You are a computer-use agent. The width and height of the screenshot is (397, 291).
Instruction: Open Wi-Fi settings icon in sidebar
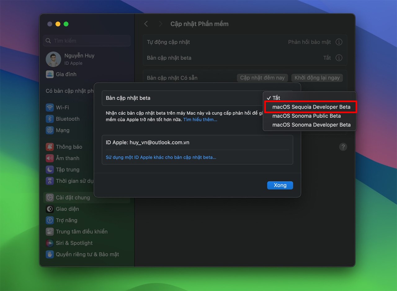pyautogui.click(x=50, y=107)
